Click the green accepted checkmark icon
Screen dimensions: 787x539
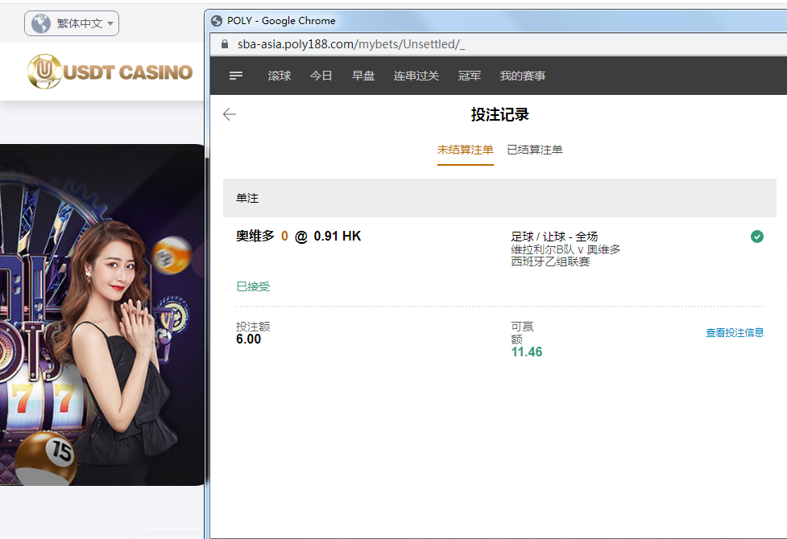point(757,237)
